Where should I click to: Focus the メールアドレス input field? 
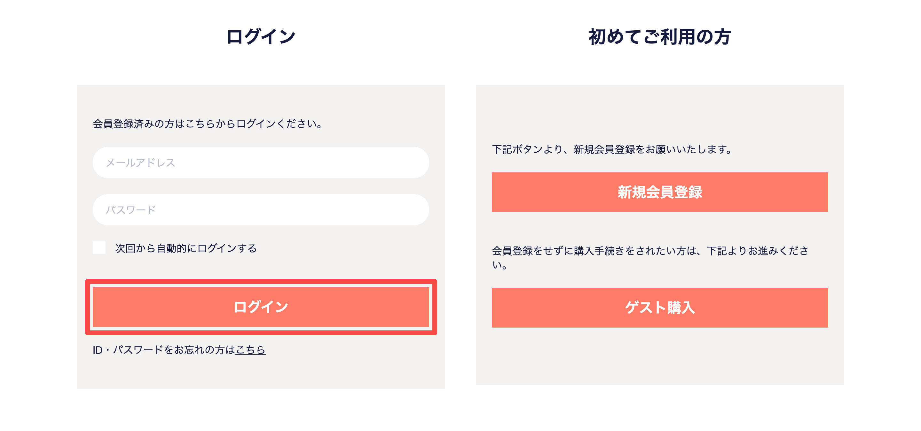point(261,162)
